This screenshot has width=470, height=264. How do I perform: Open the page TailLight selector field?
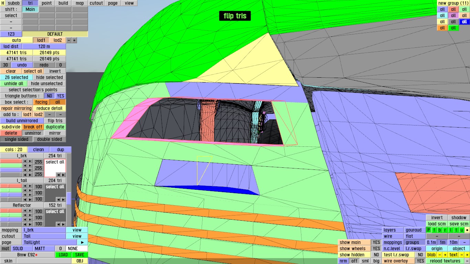50,242
